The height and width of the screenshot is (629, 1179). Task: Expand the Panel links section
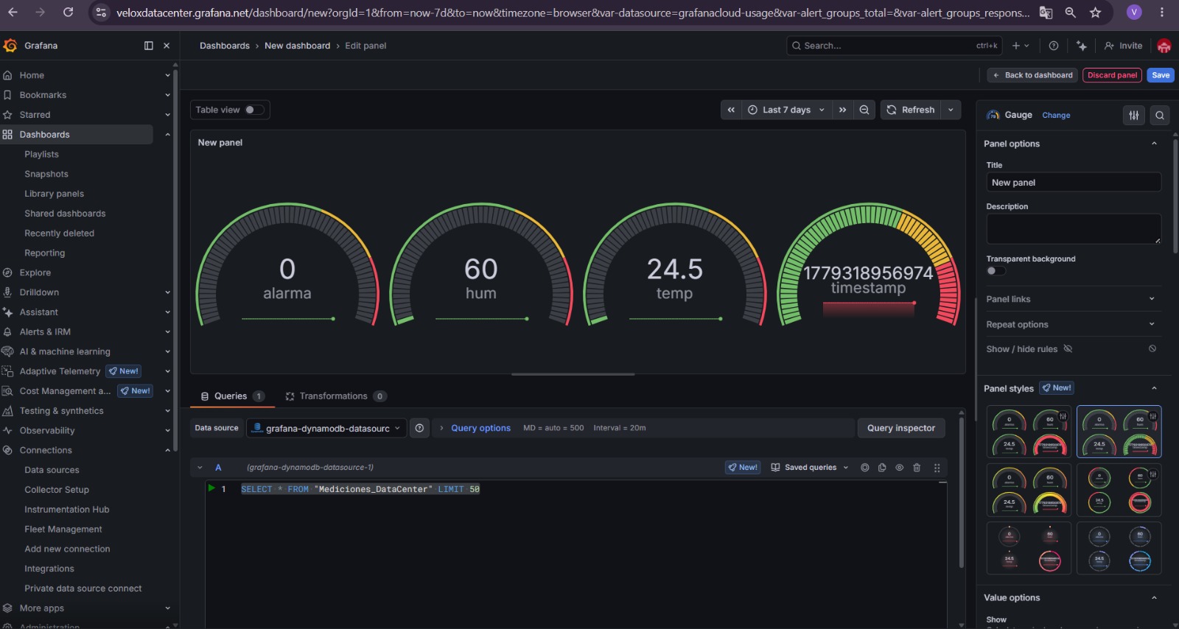pyautogui.click(x=1072, y=299)
